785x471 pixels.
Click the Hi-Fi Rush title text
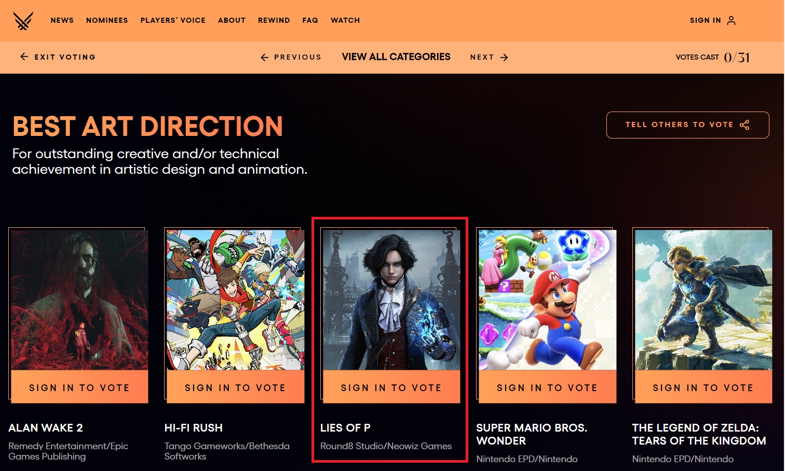pos(193,428)
